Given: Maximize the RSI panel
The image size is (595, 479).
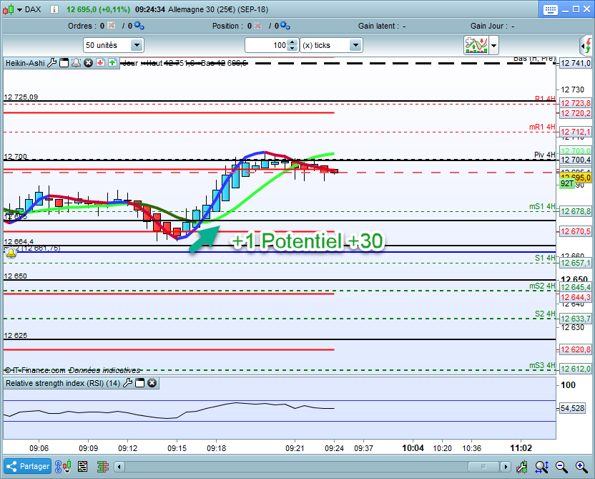Looking at the screenshot, I should tap(139, 383).
